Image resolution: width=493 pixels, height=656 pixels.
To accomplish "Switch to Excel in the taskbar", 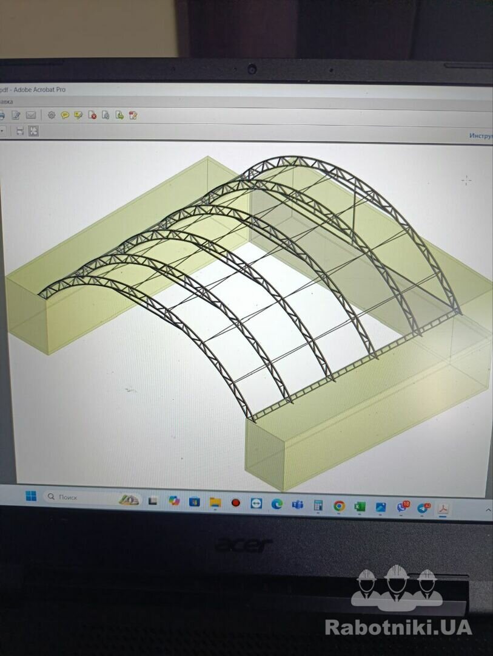I will [x=360, y=506].
